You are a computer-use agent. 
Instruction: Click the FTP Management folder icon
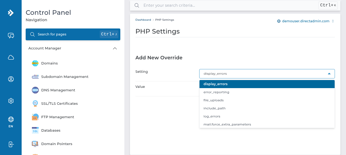pyautogui.click(x=35, y=117)
